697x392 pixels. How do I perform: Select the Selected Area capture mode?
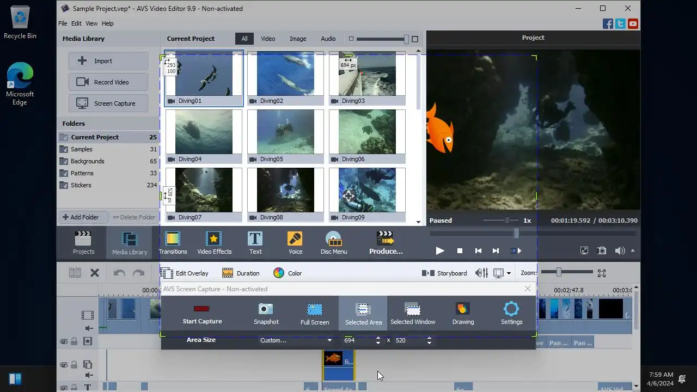363,314
